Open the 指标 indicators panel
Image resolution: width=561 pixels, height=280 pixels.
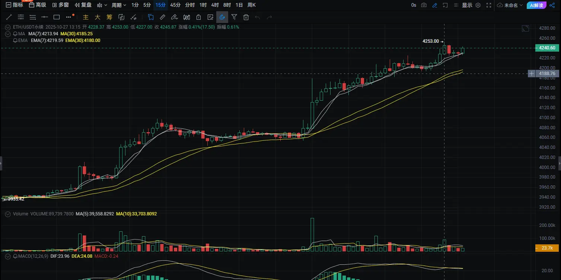(x=14, y=5)
